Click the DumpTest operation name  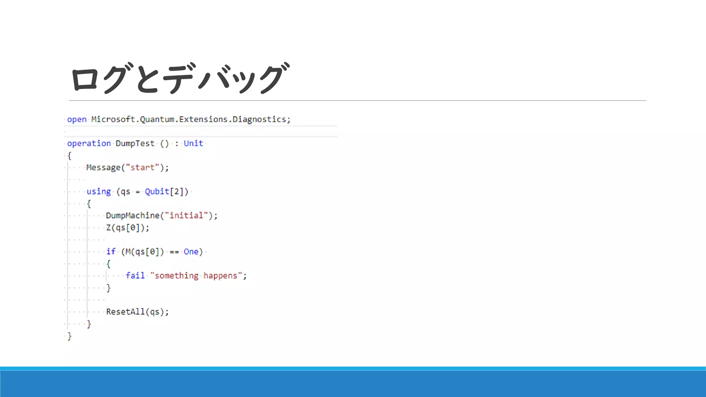(x=135, y=143)
